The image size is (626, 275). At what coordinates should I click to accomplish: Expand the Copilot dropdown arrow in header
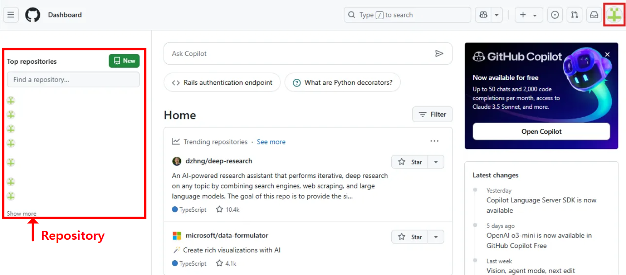click(496, 15)
